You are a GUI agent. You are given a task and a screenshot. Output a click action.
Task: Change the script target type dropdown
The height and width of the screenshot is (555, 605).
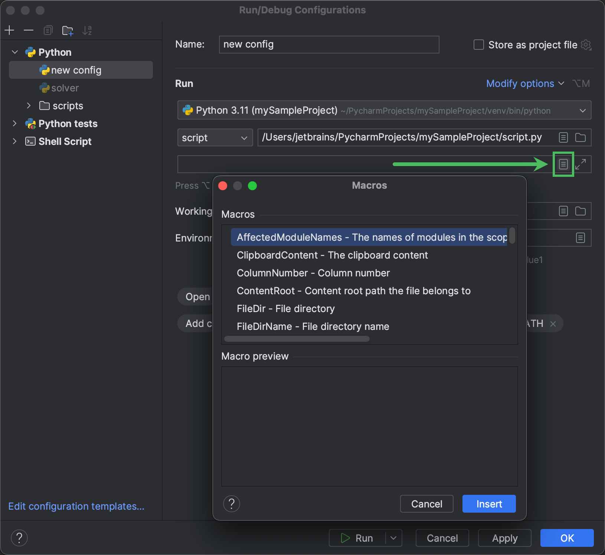215,137
